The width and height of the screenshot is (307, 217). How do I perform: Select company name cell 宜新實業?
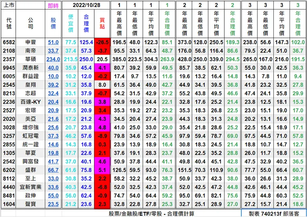coord(30,187)
